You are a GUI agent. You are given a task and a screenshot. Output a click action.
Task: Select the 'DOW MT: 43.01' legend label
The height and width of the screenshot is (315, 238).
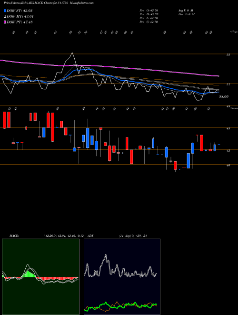click(x=20, y=17)
